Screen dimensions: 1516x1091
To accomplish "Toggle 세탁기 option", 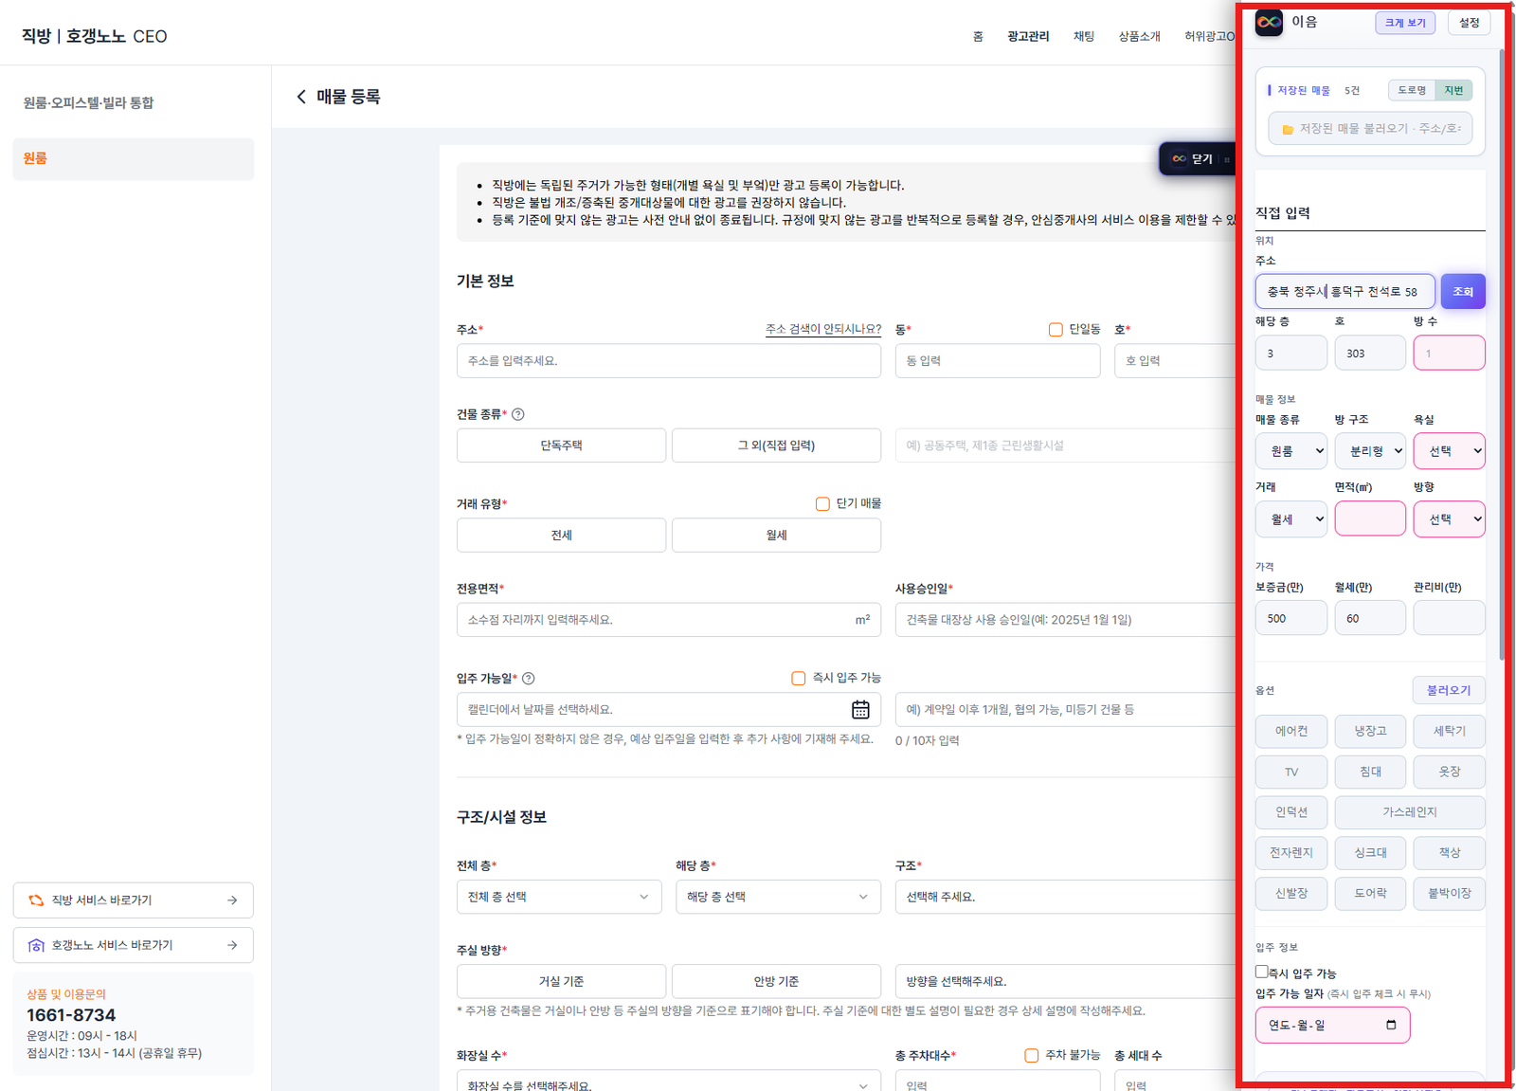I will point(1449,731).
